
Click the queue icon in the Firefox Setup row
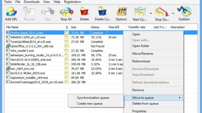pos(67,32)
